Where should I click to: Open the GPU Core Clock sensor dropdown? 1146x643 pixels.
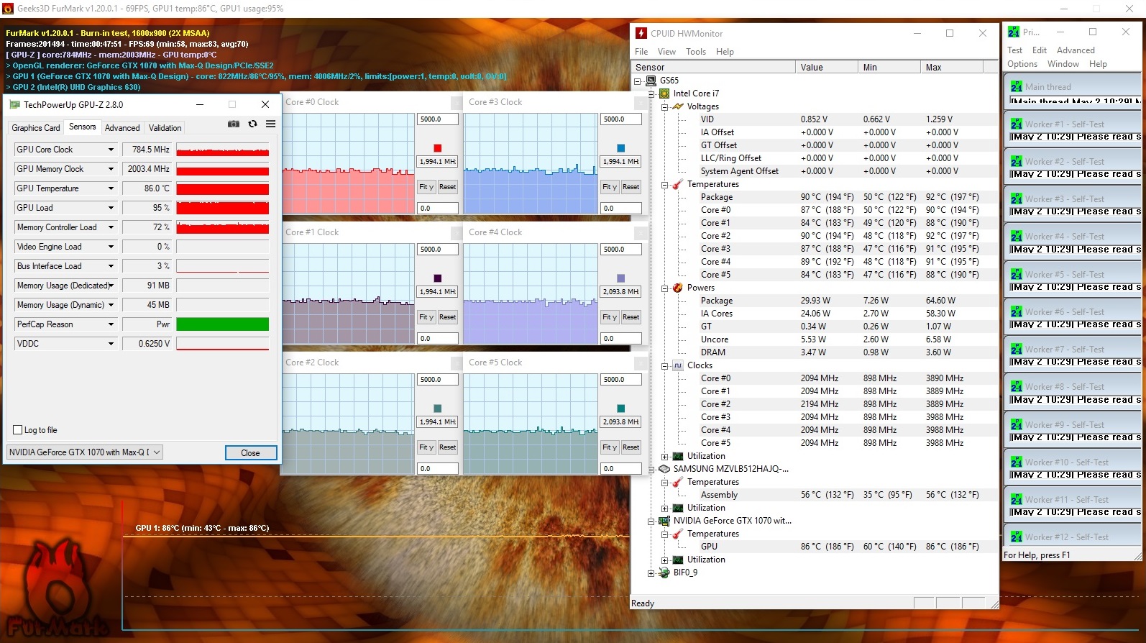[111, 150]
